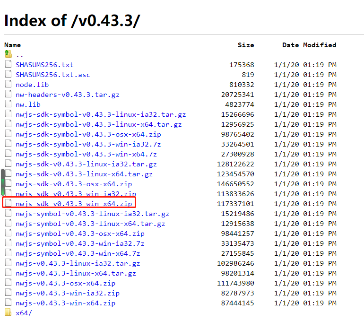Image resolution: width=364 pixels, height=329 pixels.
Task: Click file icon beside nwjs-symbol-v0.43.3-win-x64.7z
Action: click(9, 252)
